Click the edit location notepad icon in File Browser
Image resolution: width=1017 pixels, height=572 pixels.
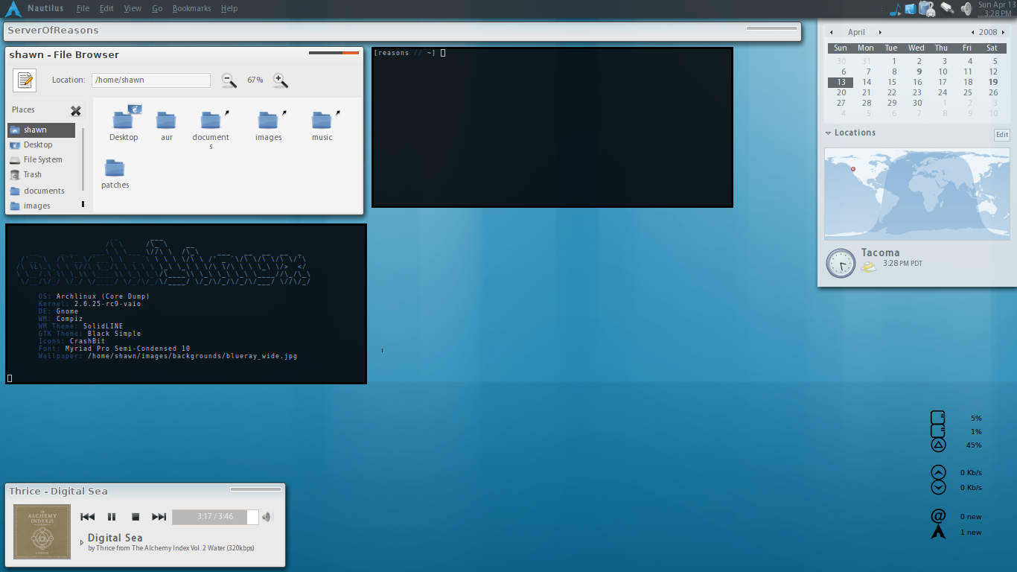tap(25, 80)
